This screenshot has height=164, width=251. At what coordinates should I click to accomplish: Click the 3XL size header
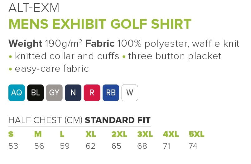[x=145, y=134]
